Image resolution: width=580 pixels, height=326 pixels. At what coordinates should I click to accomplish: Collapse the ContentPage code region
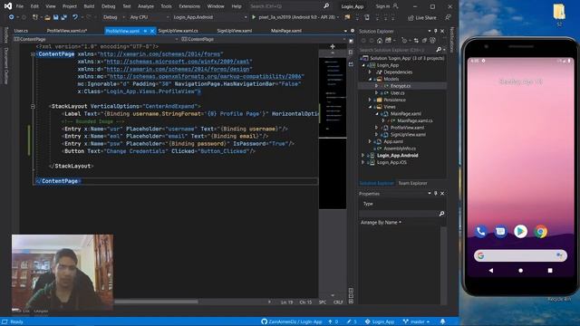[33, 54]
